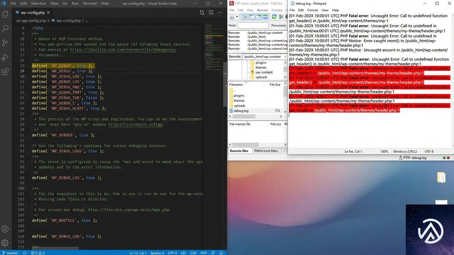Toggle FileZilla message log display
Screen dimensions: 454x255
coord(245,17)
